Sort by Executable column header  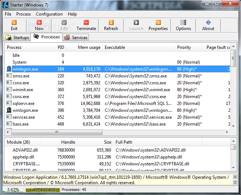[x=139, y=47]
